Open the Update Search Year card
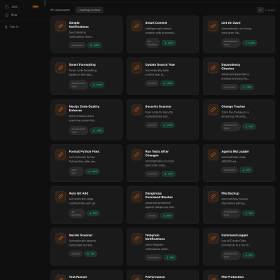Screen dimensions: 280x280 click(x=162, y=76)
